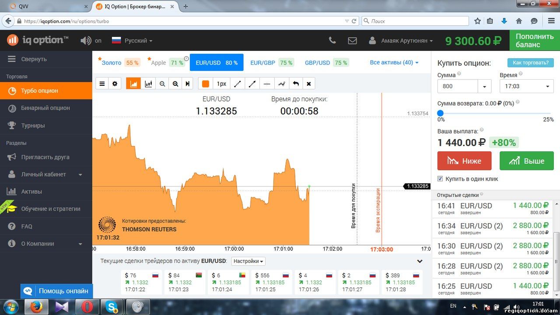Image resolution: width=560 pixels, height=315 pixels.
Task: Expand the 'Все активы (40)' dropdown
Action: click(394, 63)
